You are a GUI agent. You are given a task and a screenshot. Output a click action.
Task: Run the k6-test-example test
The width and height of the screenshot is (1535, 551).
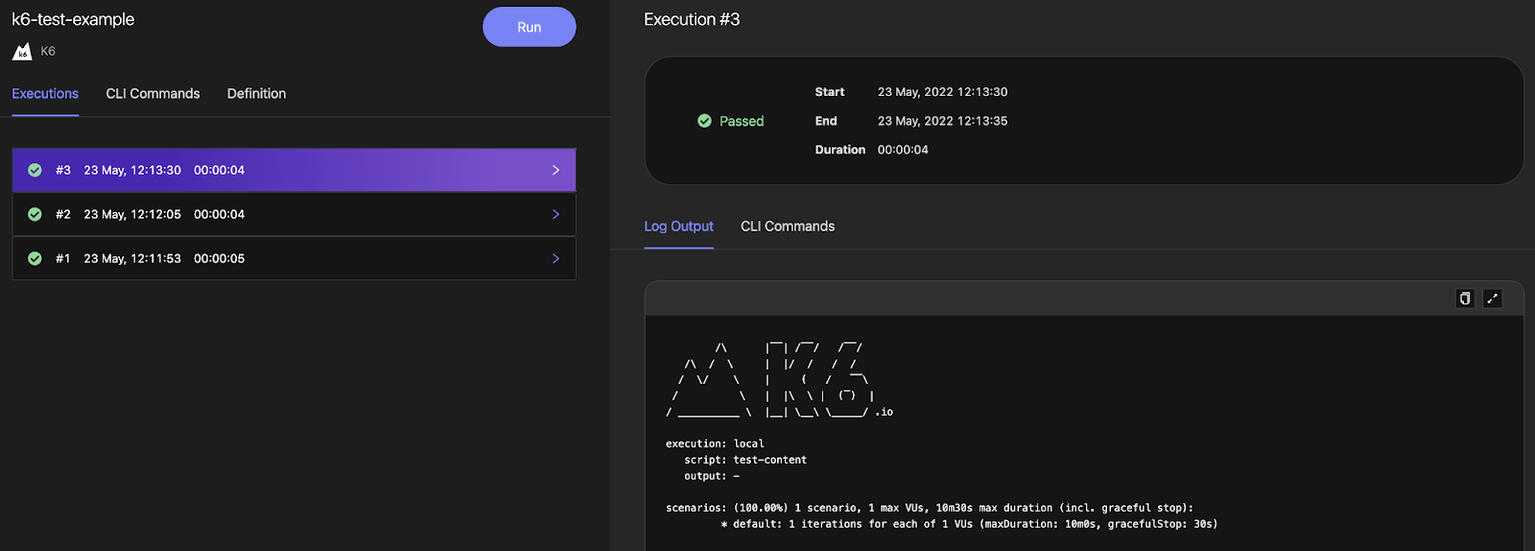pyautogui.click(x=530, y=27)
